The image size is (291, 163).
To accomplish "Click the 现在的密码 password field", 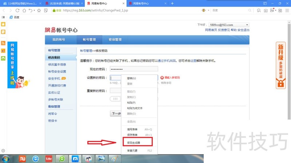I will tap(134, 69).
